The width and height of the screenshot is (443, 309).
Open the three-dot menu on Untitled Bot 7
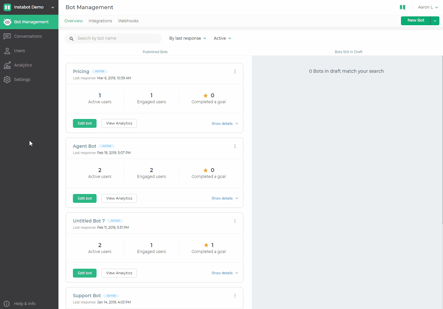235,221
